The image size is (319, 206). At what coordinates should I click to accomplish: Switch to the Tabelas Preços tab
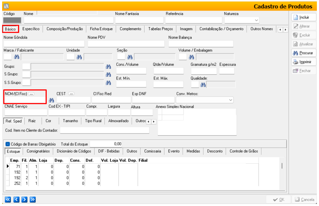(160, 29)
